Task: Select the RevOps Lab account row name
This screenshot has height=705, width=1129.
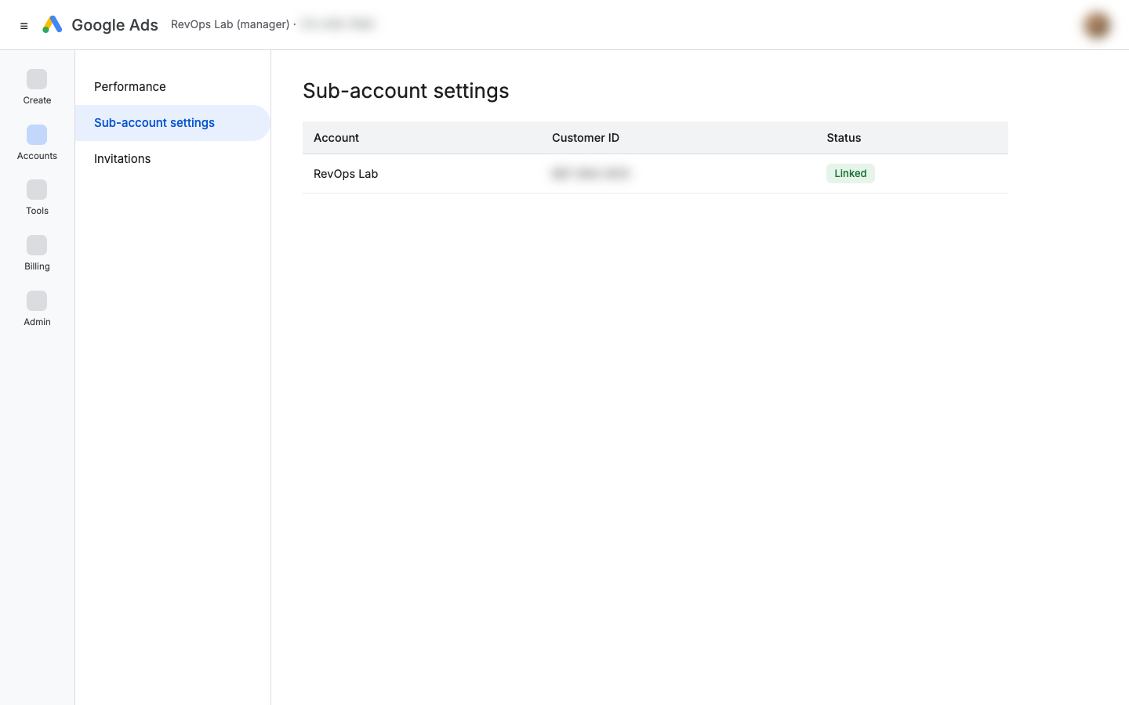Action: [346, 174]
